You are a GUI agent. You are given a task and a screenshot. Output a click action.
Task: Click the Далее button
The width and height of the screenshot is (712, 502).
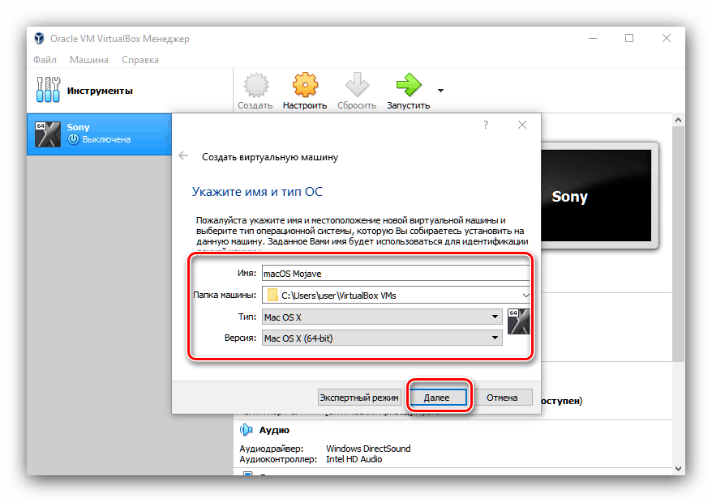click(437, 398)
